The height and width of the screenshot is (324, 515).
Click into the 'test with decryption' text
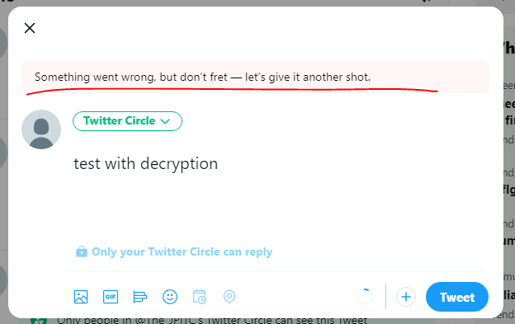click(145, 163)
